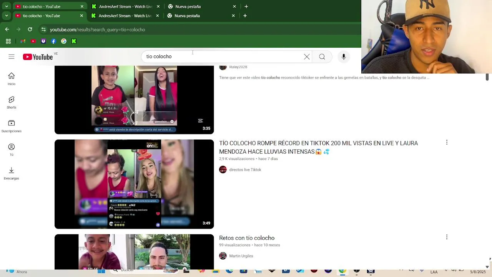Go to Inicio in the sidebar
492x277 pixels.
coord(12,79)
